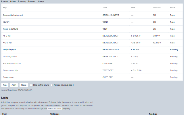The height and width of the screenshot is (115, 184).
Task: Click the '10 steps' summary counter
Action: click(x=41, y=1)
